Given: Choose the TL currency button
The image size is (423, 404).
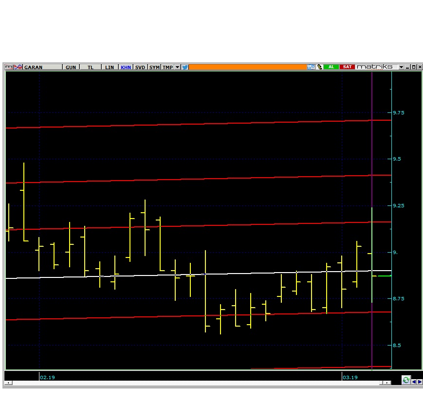Looking at the screenshot, I should click(x=91, y=67).
